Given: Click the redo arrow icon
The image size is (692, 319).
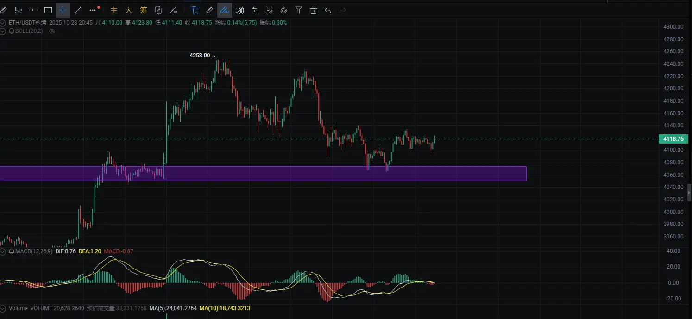Looking at the screenshot, I should 343,10.
